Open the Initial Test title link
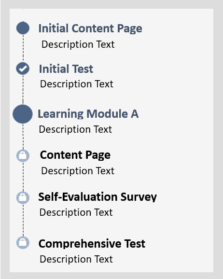 pos(66,69)
